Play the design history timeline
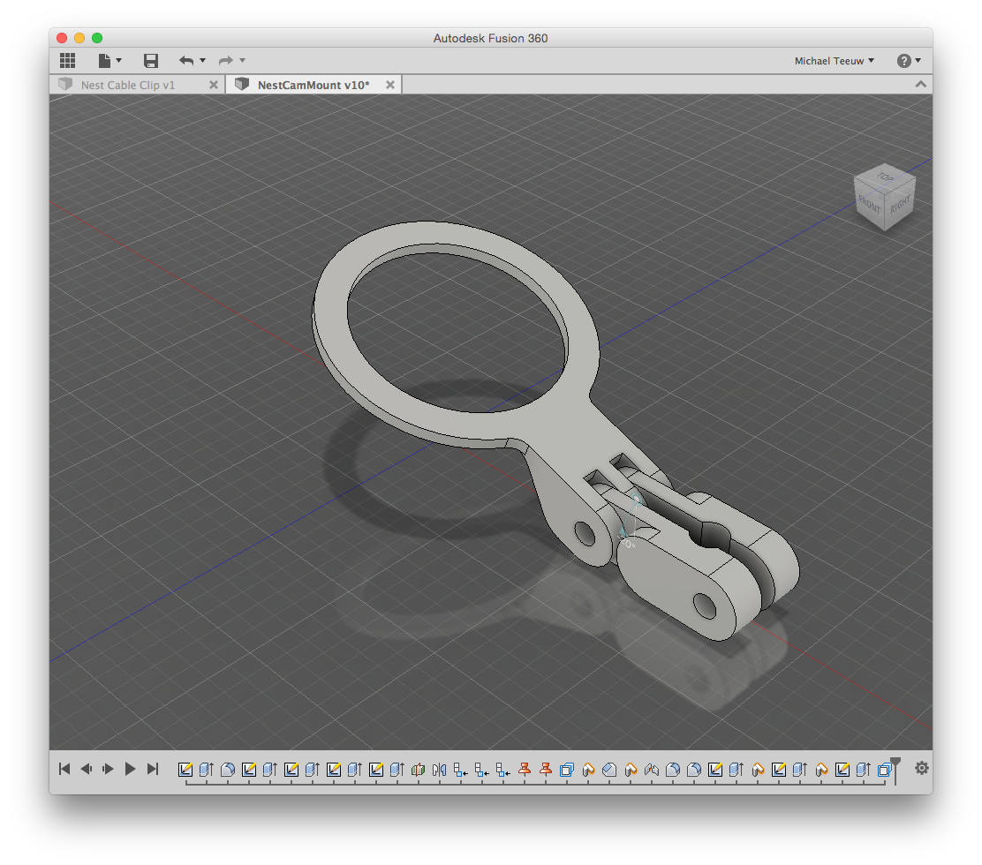982x865 pixels. 130,769
